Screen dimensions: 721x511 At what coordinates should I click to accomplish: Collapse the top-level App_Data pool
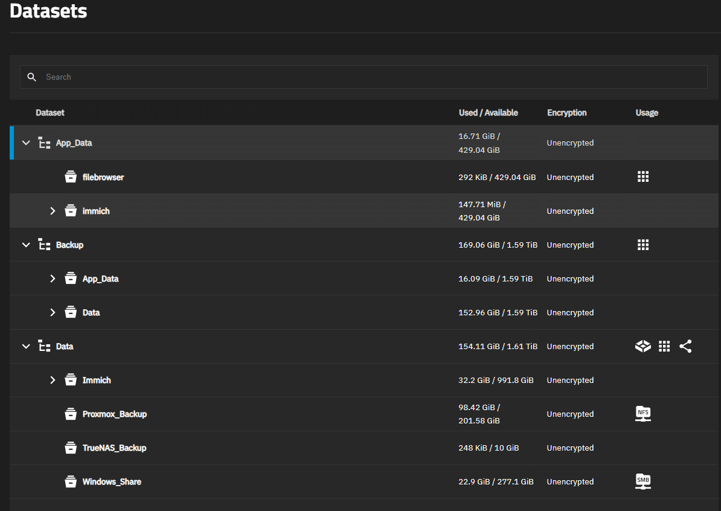[26, 143]
